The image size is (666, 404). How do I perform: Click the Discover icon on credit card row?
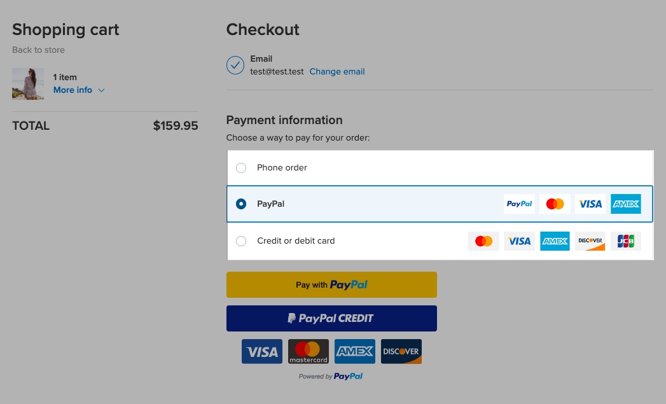(x=590, y=241)
